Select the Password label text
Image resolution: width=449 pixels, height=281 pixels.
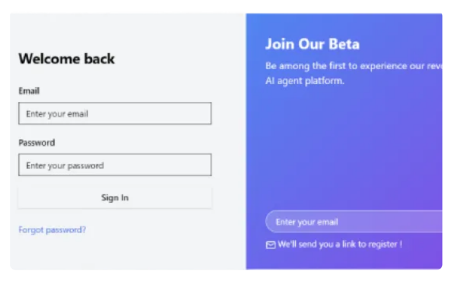point(37,142)
